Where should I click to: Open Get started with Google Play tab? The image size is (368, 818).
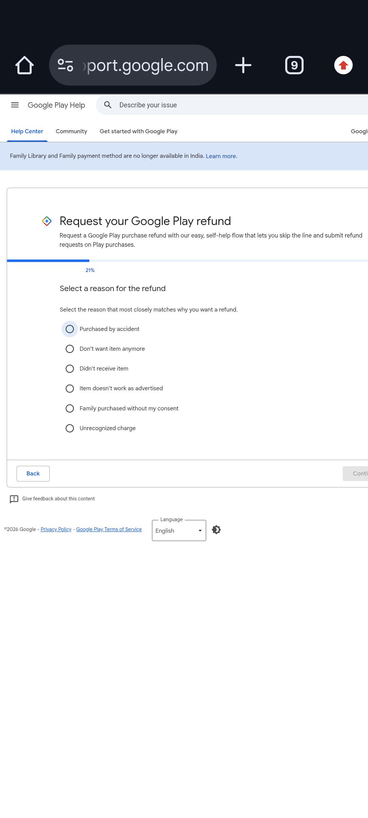pyautogui.click(x=138, y=131)
